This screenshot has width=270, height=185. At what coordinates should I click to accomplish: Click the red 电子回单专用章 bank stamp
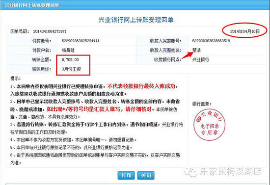[210, 125]
